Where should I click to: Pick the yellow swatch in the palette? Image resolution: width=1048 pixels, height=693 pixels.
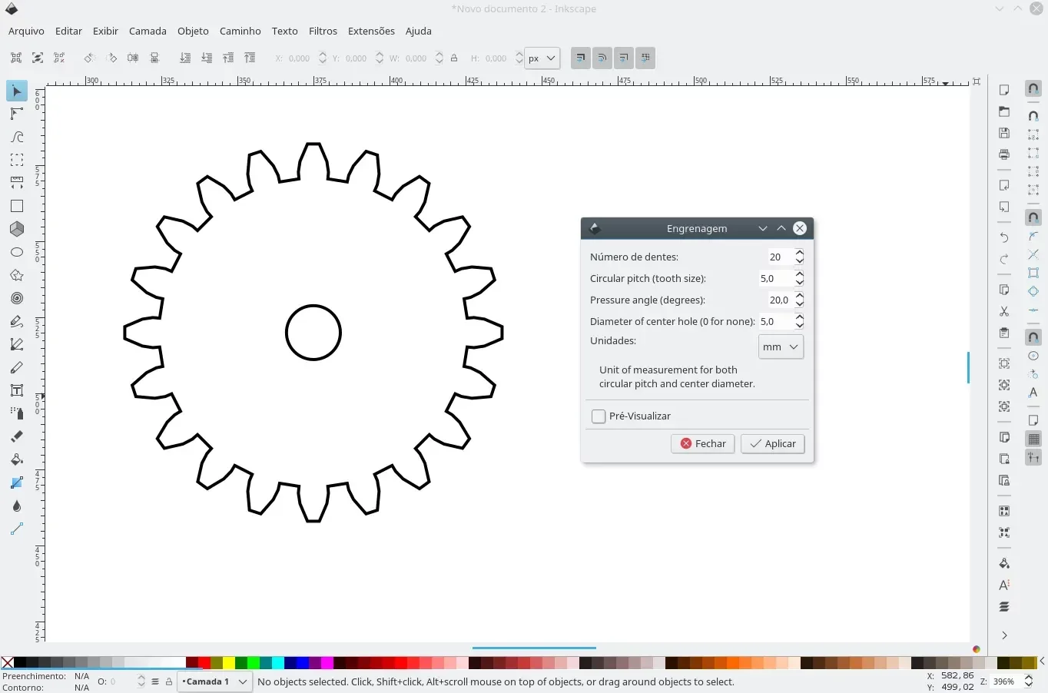(229, 663)
